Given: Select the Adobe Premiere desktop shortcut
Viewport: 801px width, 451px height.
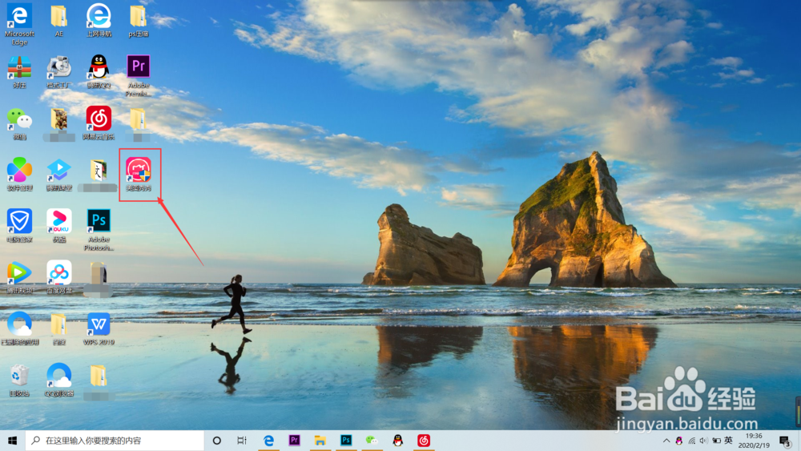Looking at the screenshot, I should pyautogui.click(x=138, y=75).
